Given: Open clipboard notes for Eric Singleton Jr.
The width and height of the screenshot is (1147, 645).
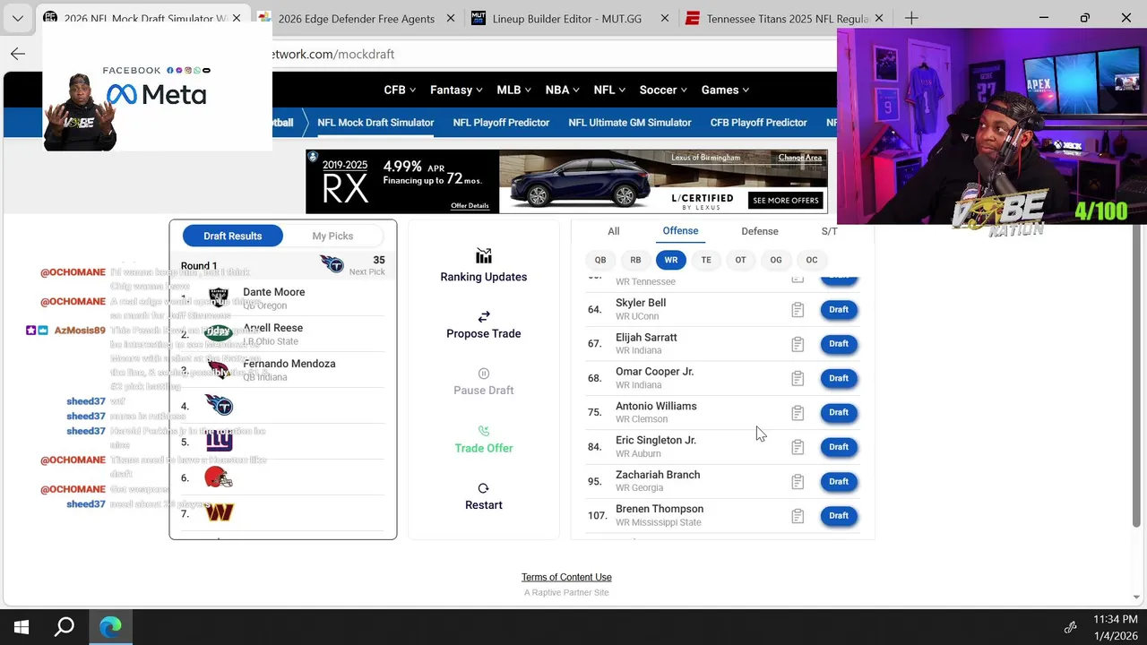Looking at the screenshot, I should pyautogui.click(x=798, y=447).
